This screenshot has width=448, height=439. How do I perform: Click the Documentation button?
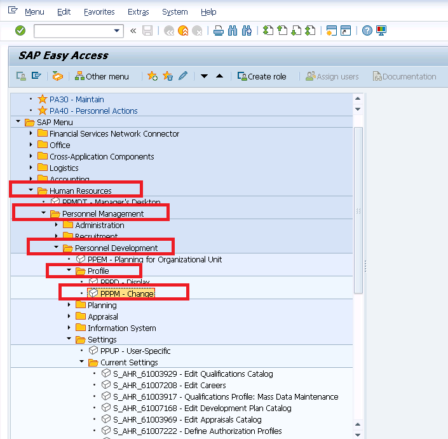coord(404,76)
